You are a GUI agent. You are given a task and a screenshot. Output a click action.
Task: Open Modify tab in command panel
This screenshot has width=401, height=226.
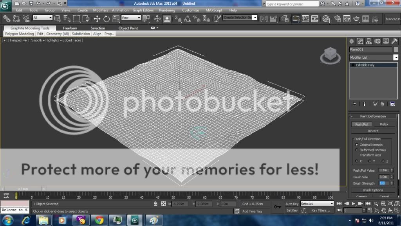(x=360, y=41)
